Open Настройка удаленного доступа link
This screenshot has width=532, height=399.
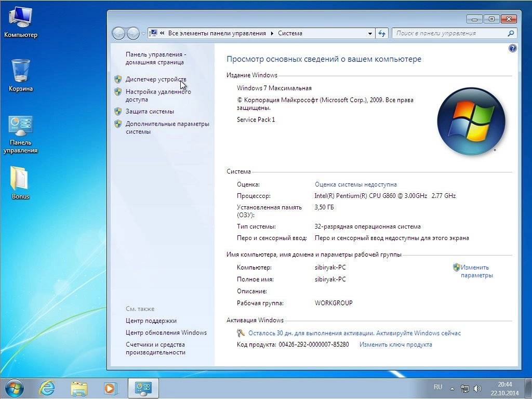[158, 96]
